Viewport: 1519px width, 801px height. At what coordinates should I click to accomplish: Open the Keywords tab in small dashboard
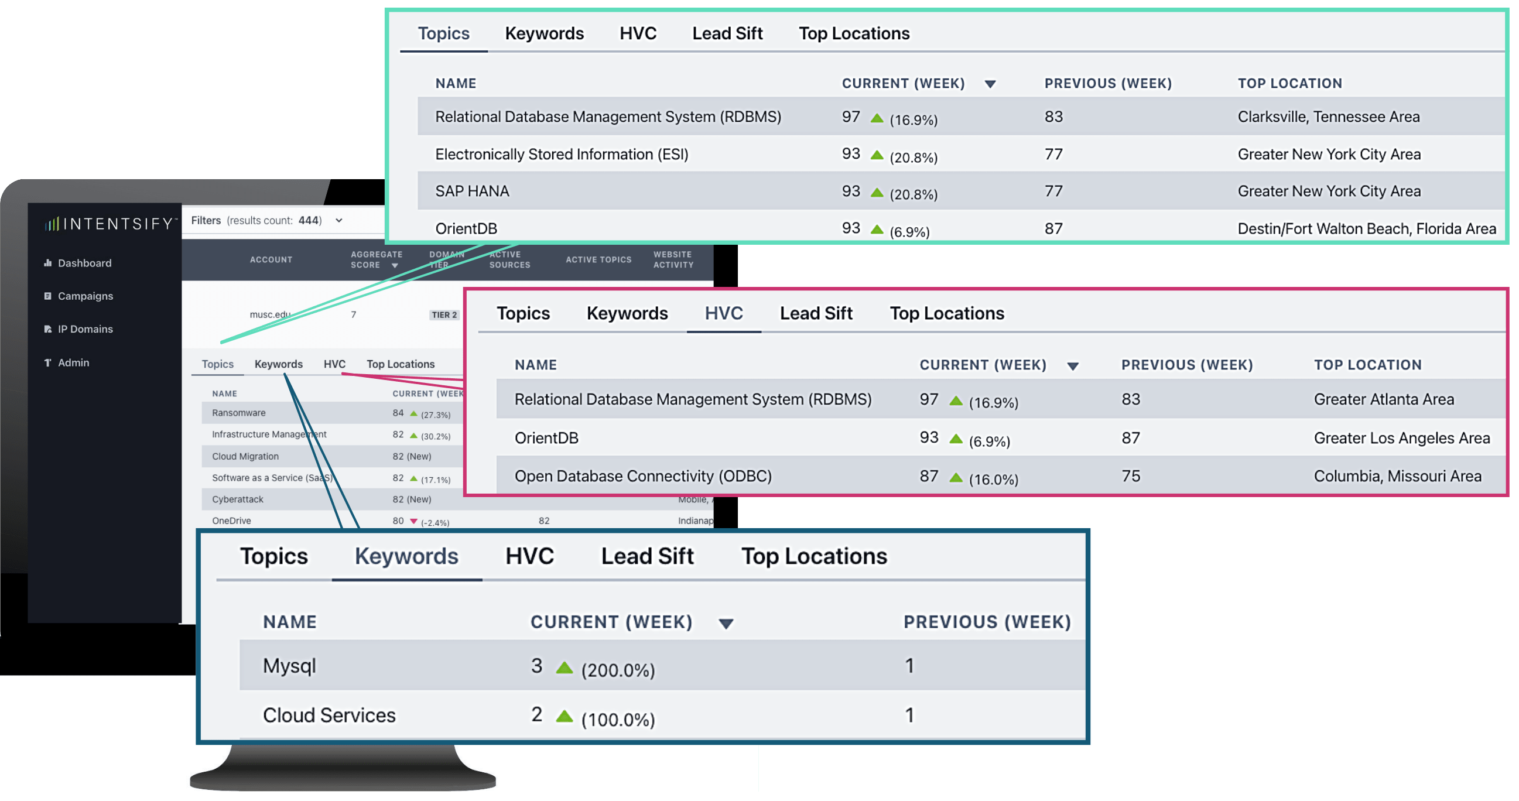(x=278, y=364)
